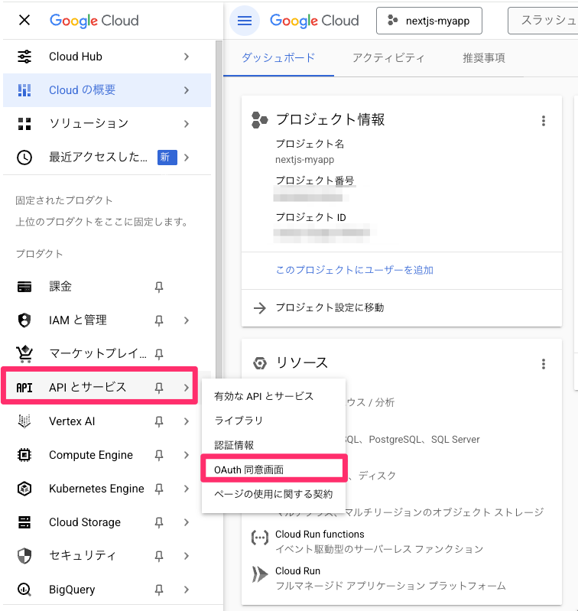Click the BigQuery magnifier icon
This screenshot has height=611, width=578.
pos(24,589)
